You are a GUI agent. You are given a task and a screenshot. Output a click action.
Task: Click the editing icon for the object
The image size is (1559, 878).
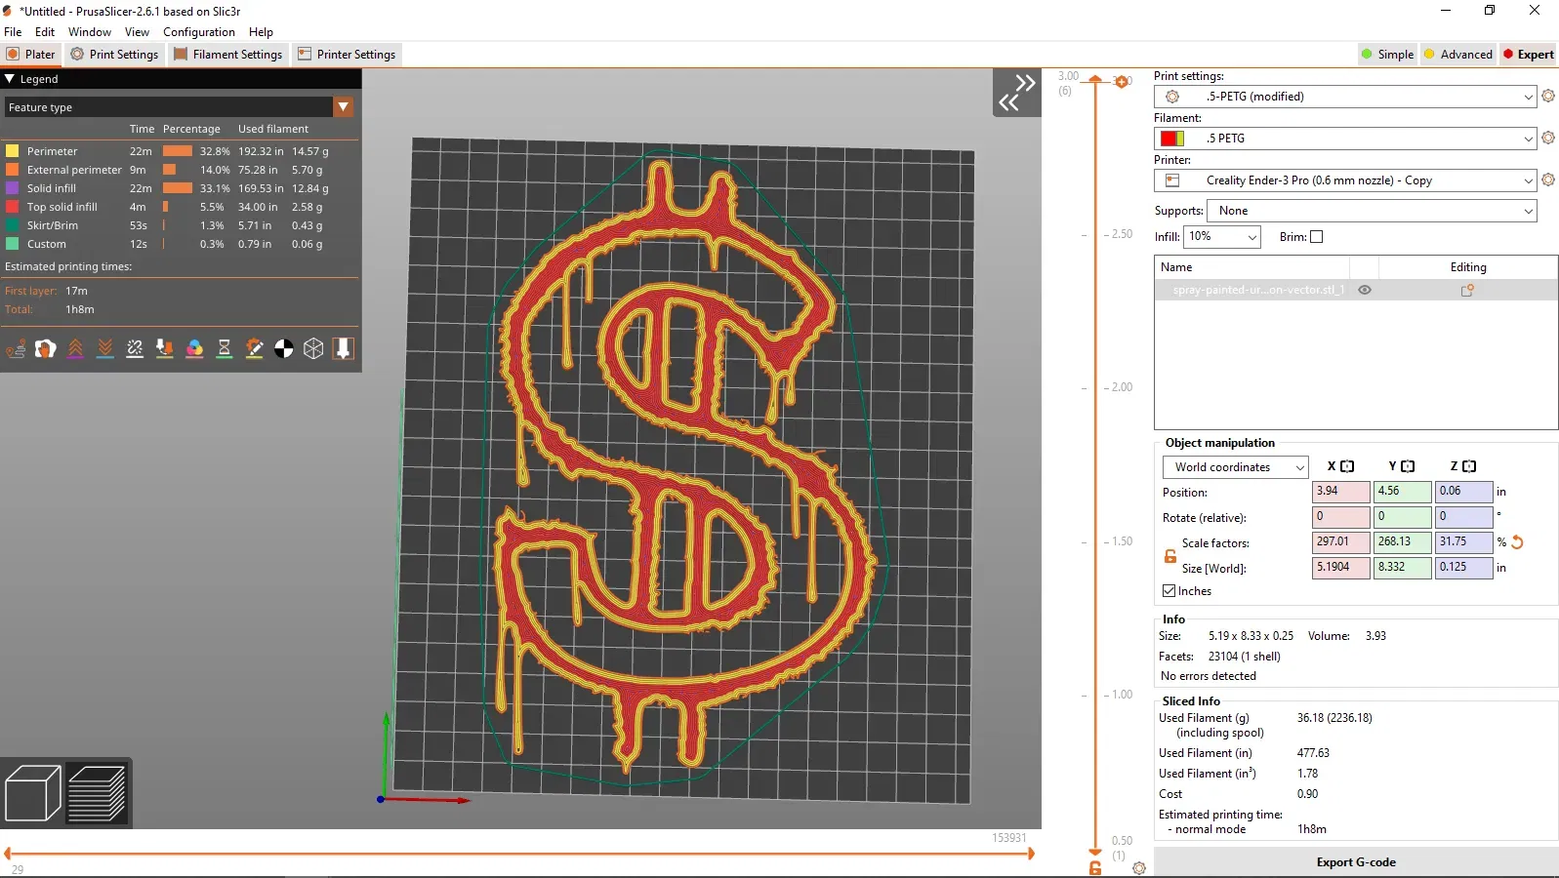(x=1467, y=290)
